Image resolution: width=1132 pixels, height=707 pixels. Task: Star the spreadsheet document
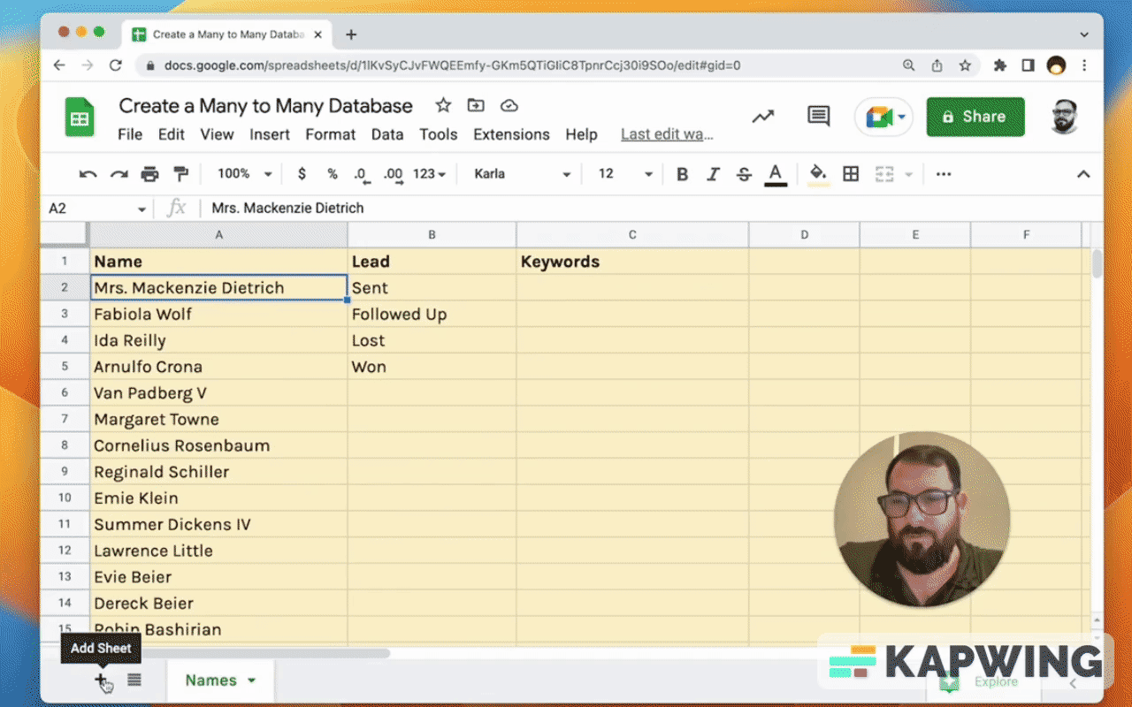pyautogui.click(x=443, y=106)
